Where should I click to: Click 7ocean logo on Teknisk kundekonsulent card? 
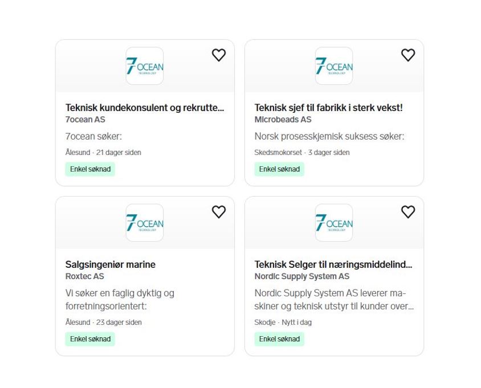pyautogui.click(x=145, y=66)
